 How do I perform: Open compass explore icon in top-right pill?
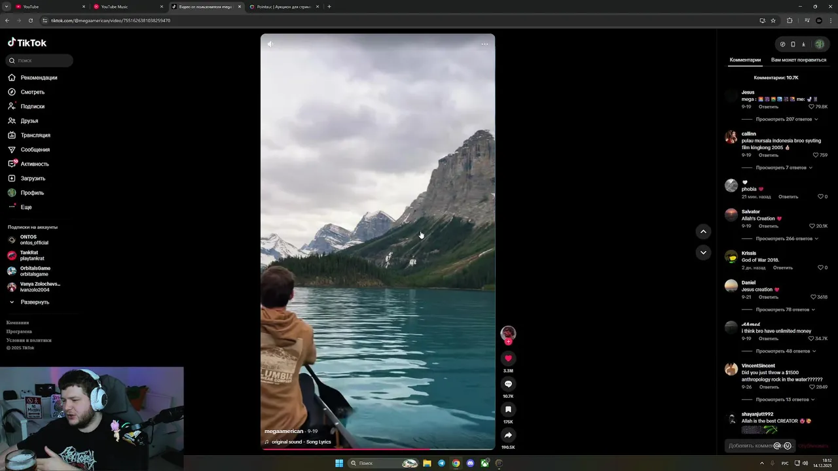coord(782,44)
